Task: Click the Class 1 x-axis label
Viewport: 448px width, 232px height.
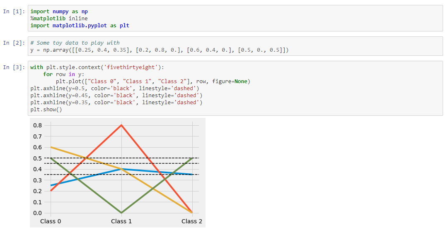Action: click(x=121, y=222)
